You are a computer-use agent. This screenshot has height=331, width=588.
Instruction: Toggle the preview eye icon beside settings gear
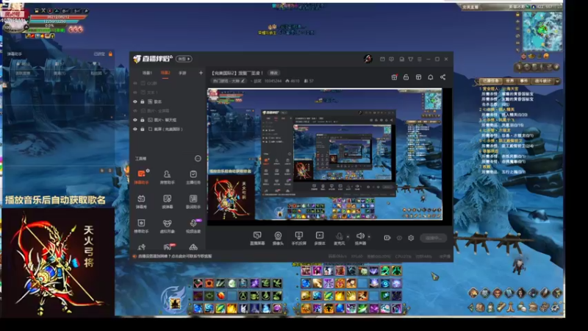[x=399, y=238]
